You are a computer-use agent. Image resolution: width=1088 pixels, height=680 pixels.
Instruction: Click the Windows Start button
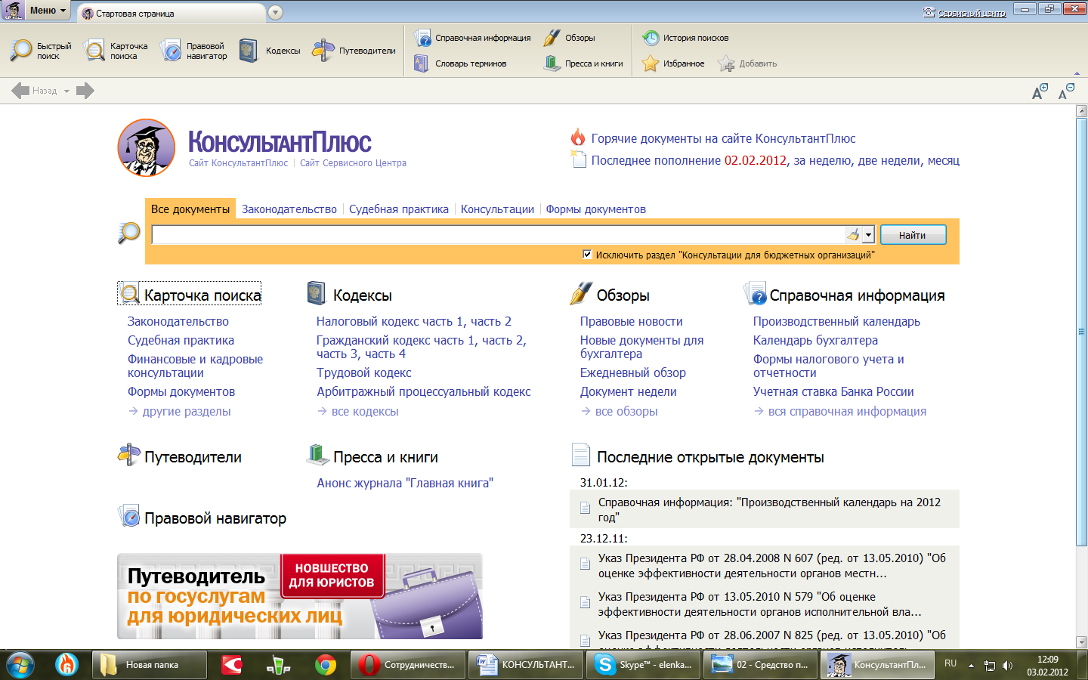click(x=20, y=665)
